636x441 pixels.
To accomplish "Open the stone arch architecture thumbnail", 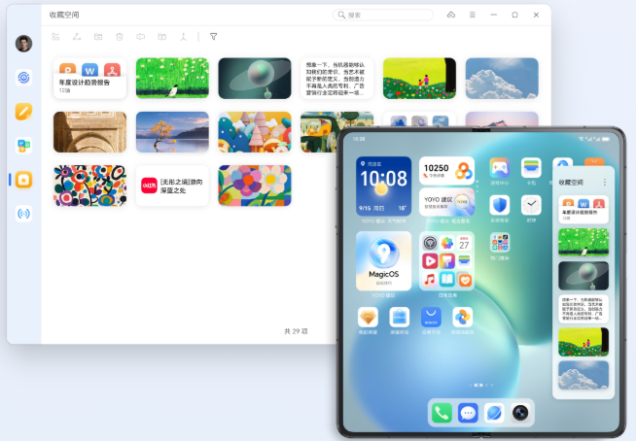I will click(x=89, y=132).
